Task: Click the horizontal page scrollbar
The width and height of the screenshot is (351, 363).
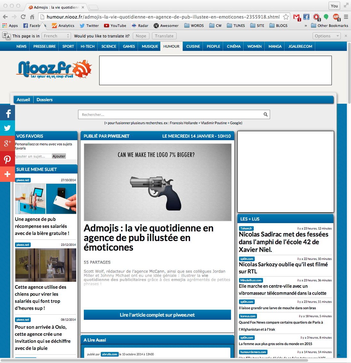Action: [x=154, y=360]
